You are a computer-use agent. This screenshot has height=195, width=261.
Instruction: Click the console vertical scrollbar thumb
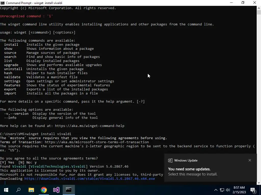259,12
